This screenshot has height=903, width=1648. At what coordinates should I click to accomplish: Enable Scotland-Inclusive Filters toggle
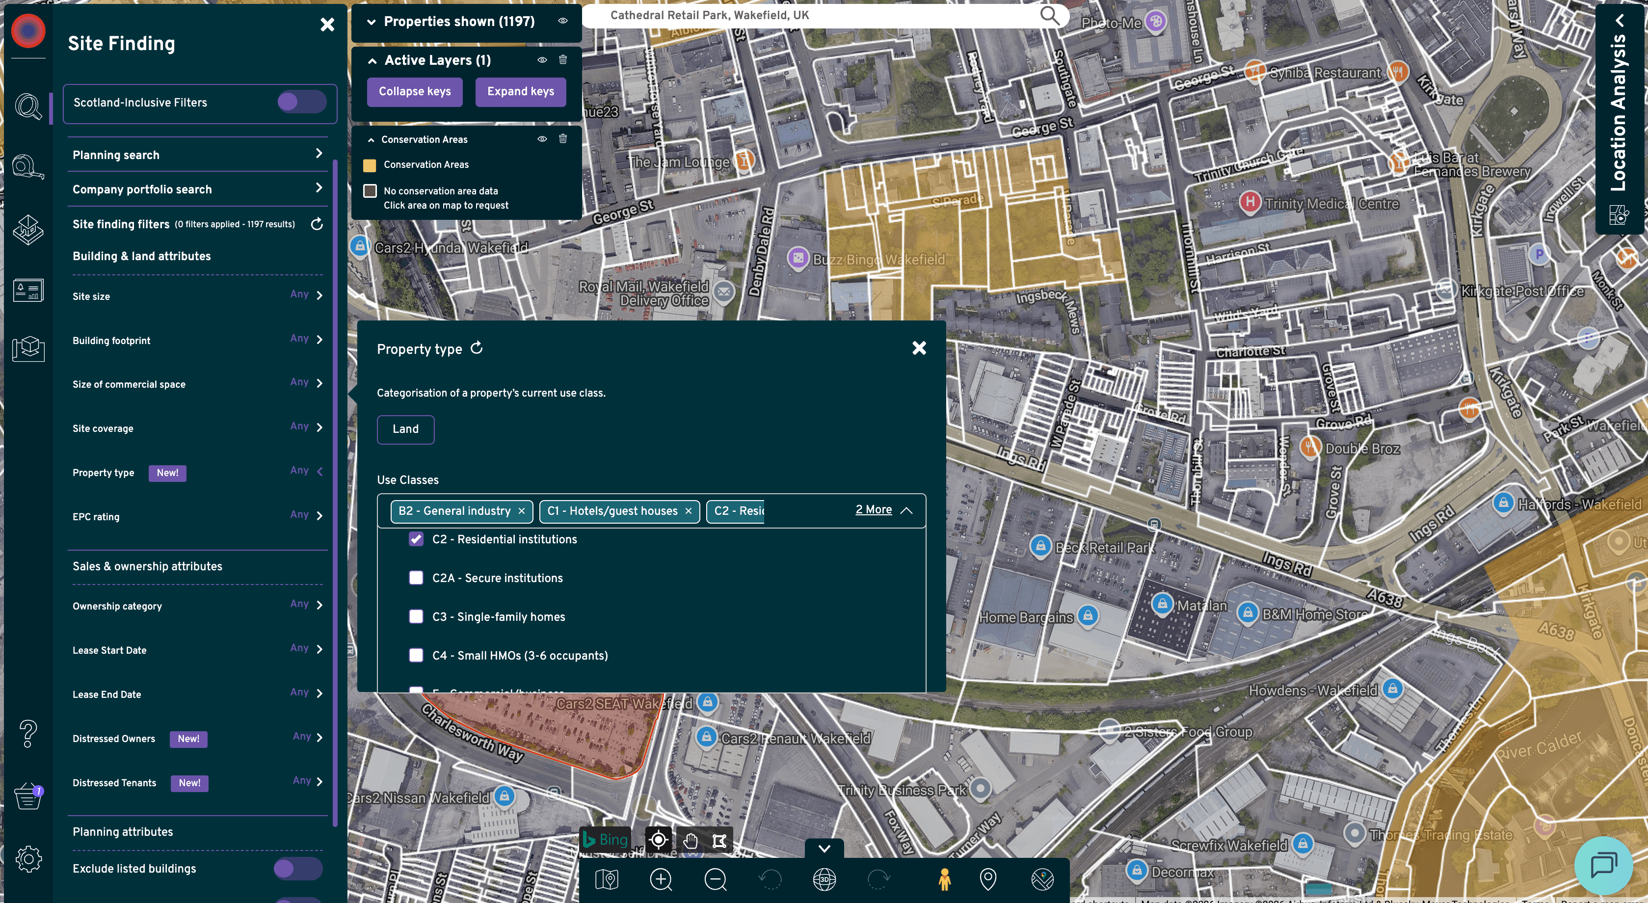pos(301,102)
